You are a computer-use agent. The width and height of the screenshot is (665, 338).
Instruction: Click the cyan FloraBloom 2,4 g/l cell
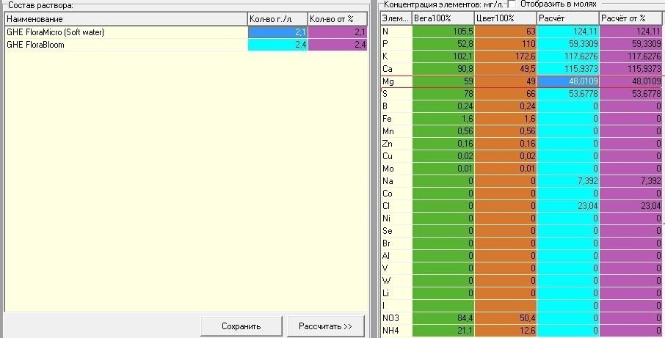tap(277, 45)
